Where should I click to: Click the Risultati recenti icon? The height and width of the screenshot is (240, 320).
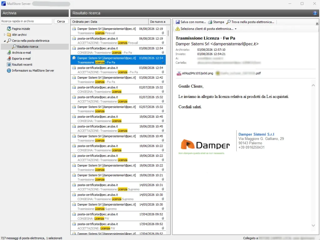tap(9, 64)
